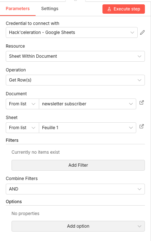This screenshot has width=151, height=241.
Task: Click the Hack'celeration - Google Sheets credential field
Action: pyautogui.click(x=72, y=32)
